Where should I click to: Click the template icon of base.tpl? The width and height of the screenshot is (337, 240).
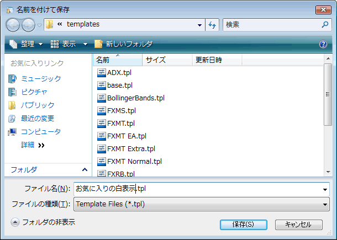[x=102, y=86]
